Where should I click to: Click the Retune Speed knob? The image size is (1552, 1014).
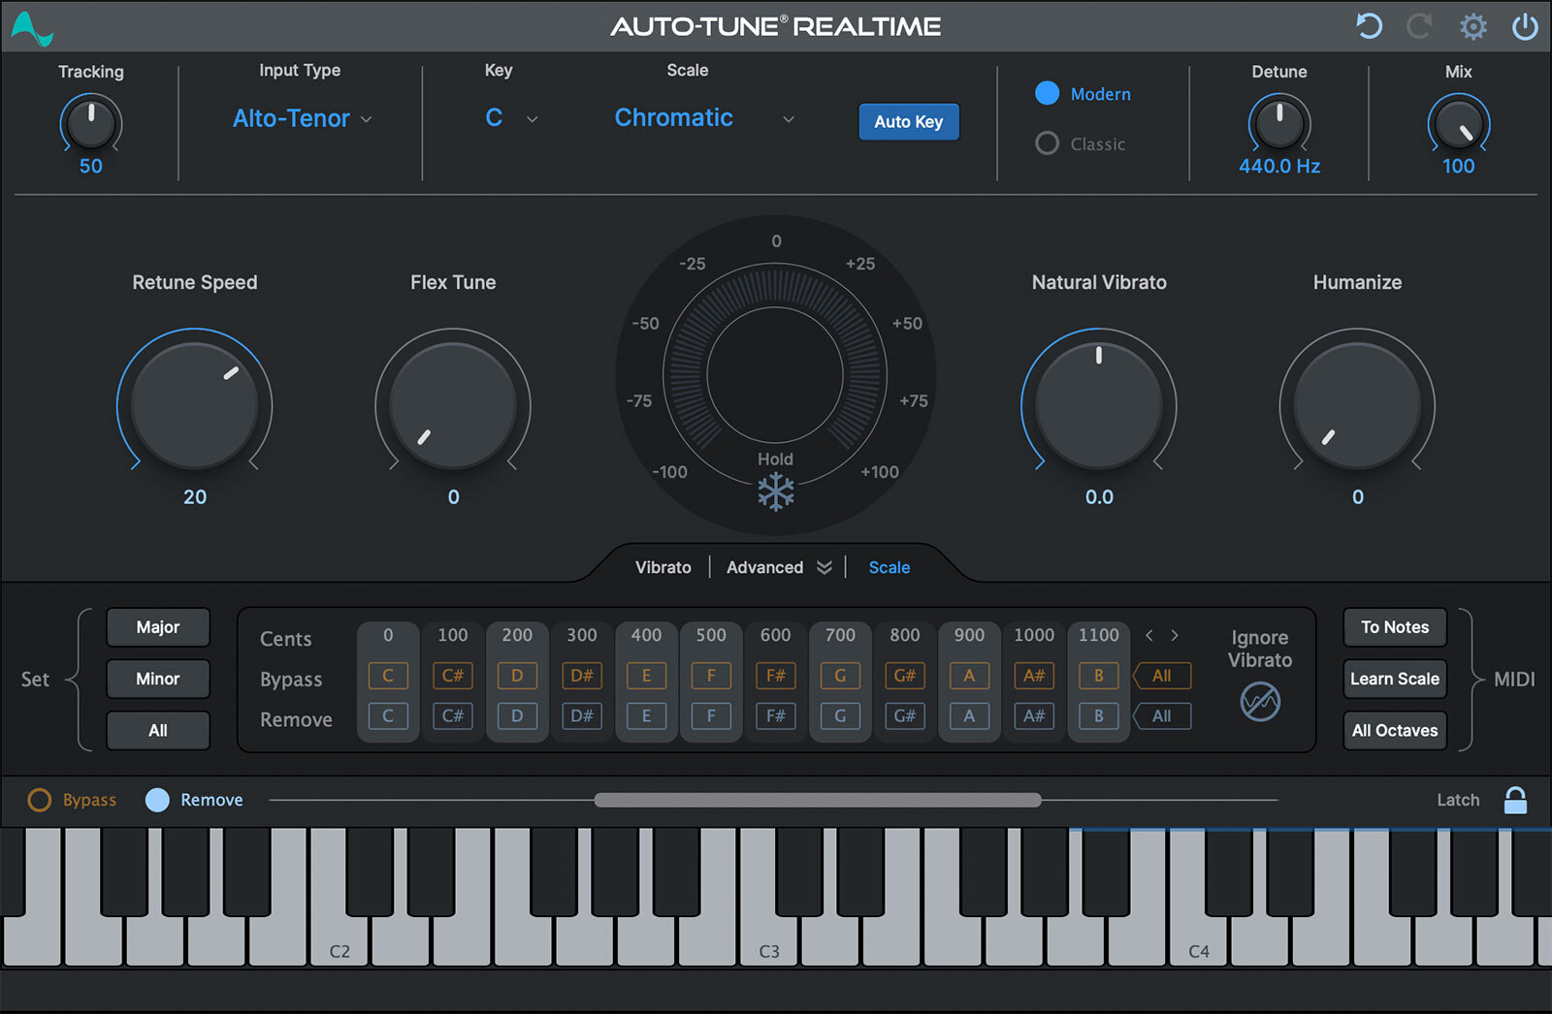(x=195, y=405)
